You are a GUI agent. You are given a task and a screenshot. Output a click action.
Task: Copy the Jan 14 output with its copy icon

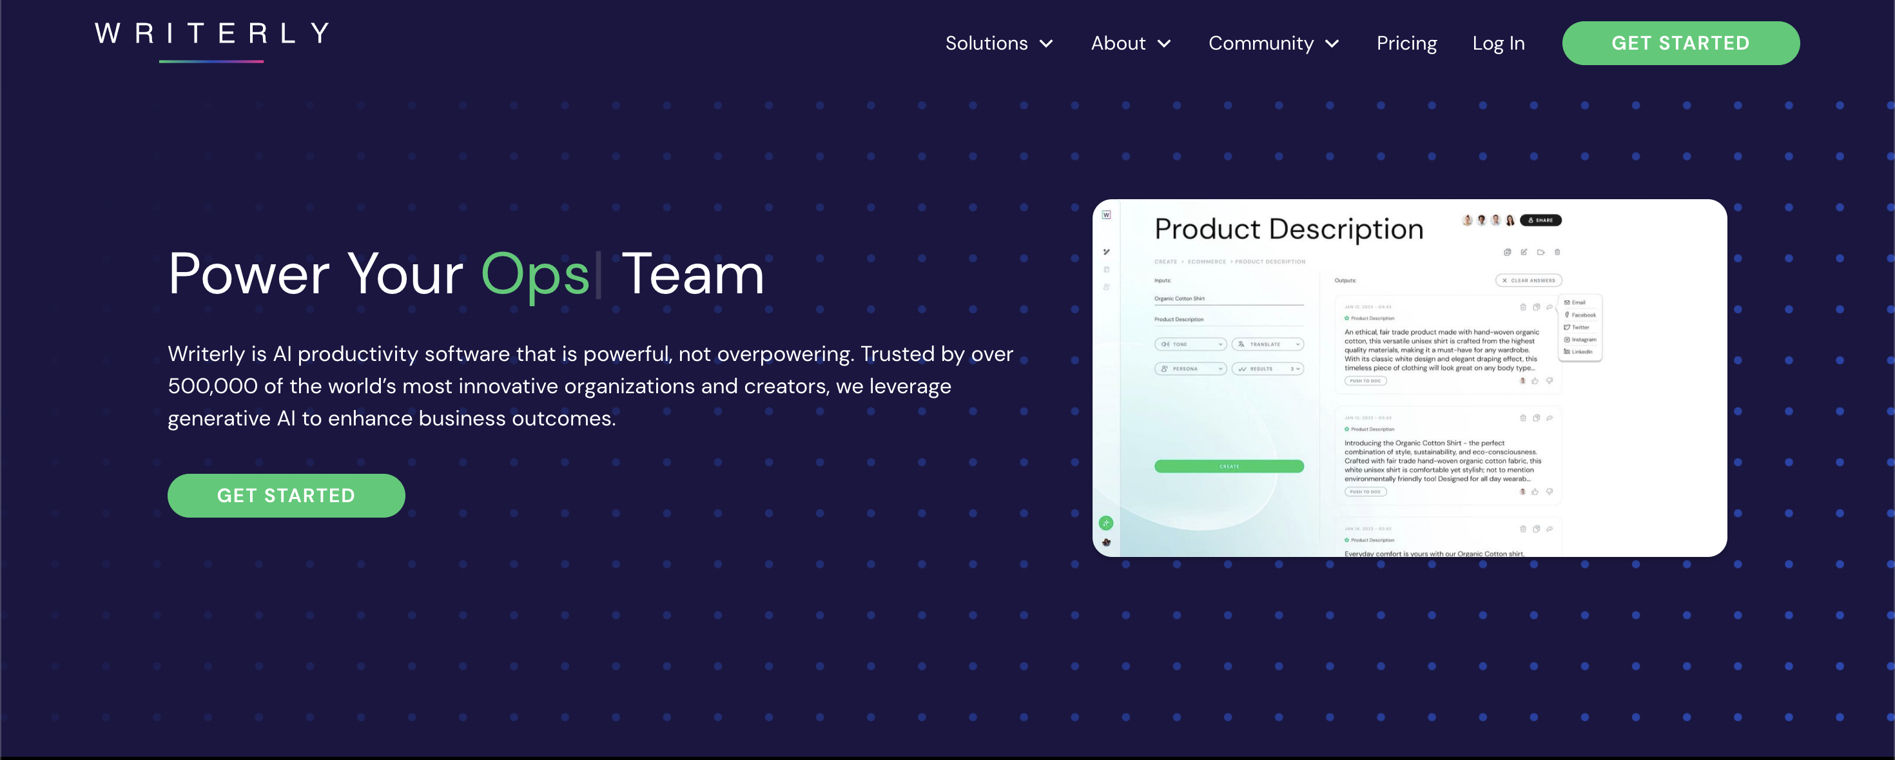click(1536, 529)
